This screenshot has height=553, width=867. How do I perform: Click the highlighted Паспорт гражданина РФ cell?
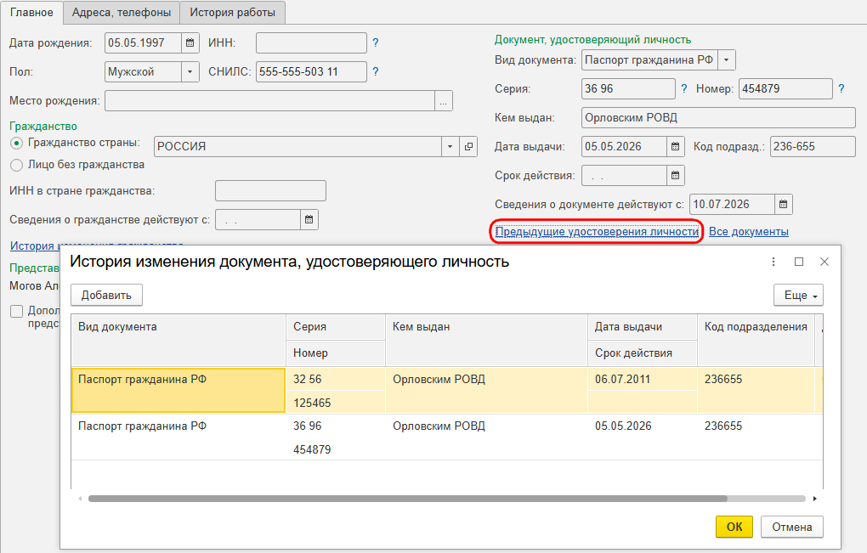pyautogui.click(x=178, y=391)
